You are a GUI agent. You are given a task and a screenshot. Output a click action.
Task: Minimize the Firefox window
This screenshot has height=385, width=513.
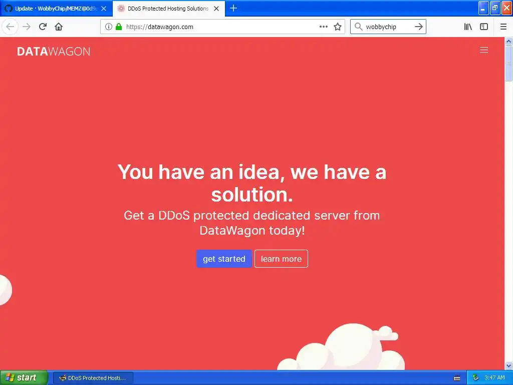483,8
